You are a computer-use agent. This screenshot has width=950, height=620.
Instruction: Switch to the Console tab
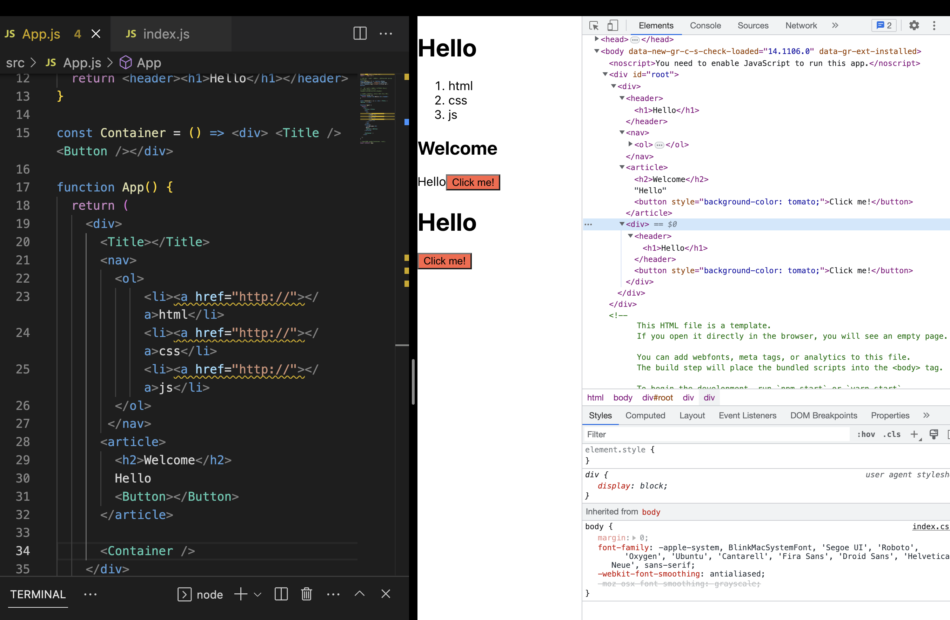pyautogui.click(x=705, y=26)
